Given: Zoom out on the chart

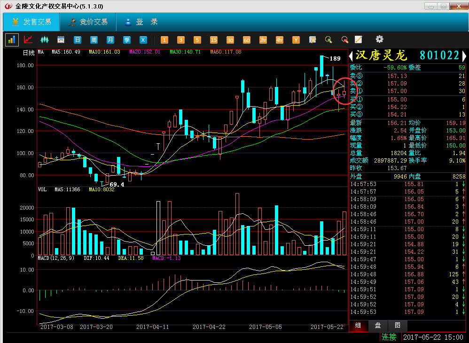Looking at the screenshot, I should pos(345,39).
